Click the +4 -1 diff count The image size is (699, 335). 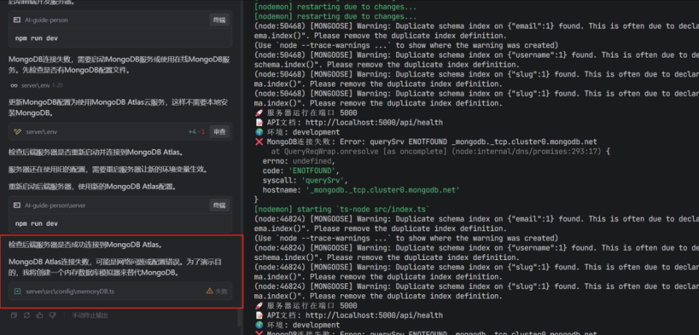tap(196, 132)
